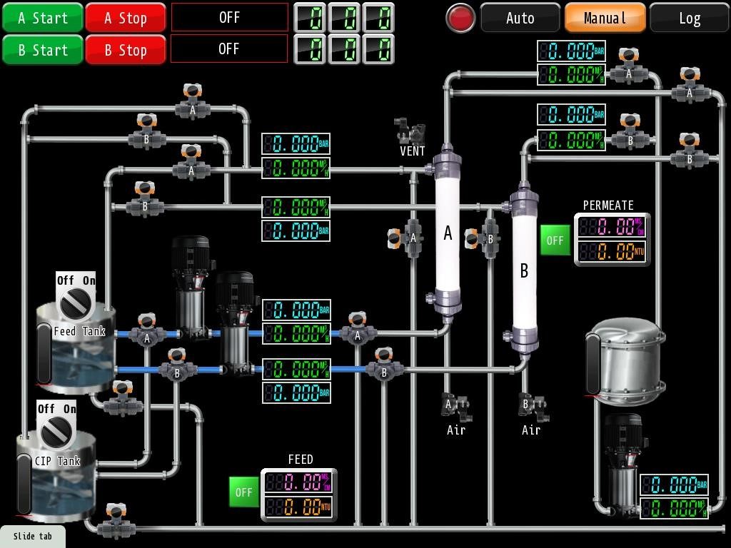Click the Feed Tank level gauge
The height and width of the screenshot is (548, 731).
click(x=44, y=355)
